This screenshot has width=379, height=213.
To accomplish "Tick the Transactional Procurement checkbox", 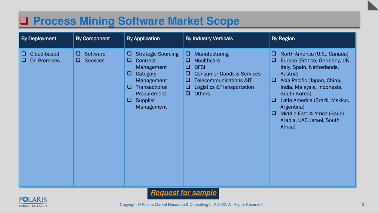I will pos(129,87).
